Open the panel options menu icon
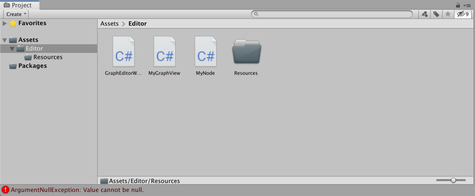 pyautogui.click(x=467, y=5)
